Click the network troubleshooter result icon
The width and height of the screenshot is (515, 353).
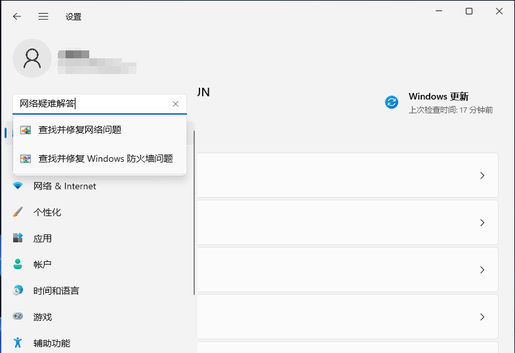coord(26,130)
